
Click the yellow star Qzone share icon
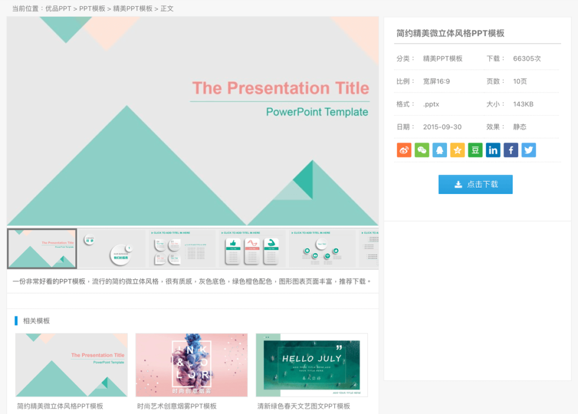[457, 150]
